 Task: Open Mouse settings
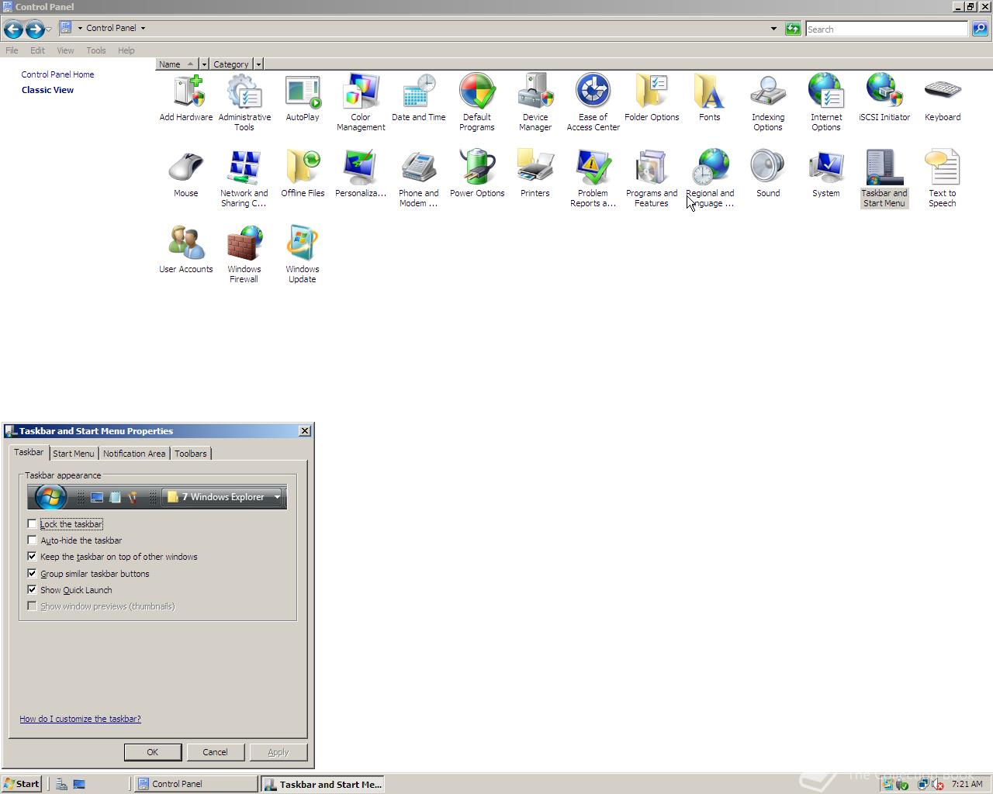click(x=186, y=174)
